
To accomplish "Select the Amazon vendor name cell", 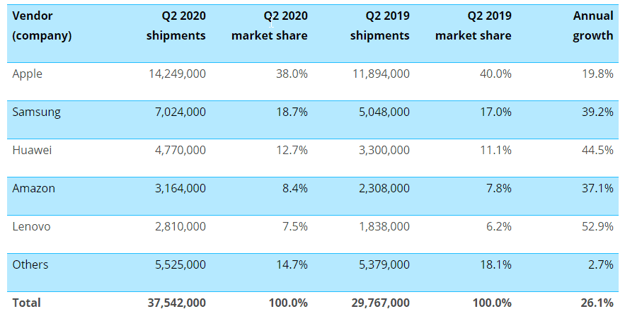I will [34, 188].
